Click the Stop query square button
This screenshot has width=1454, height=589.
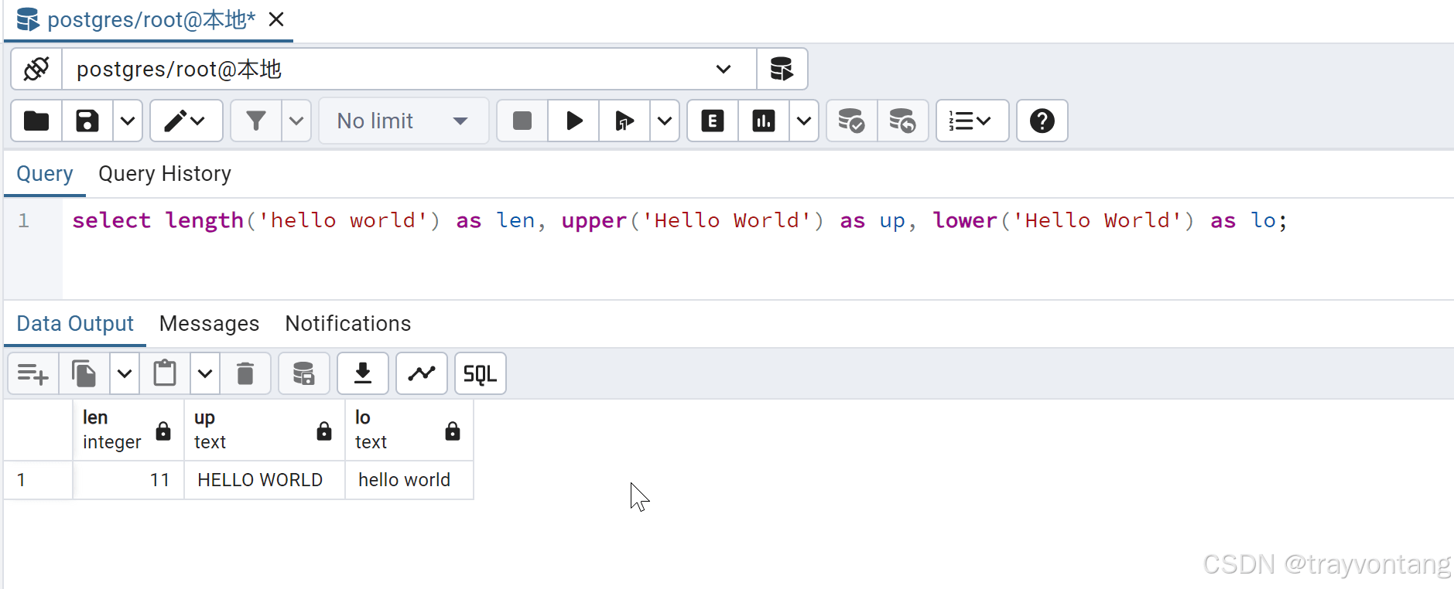tap(522, 121)
